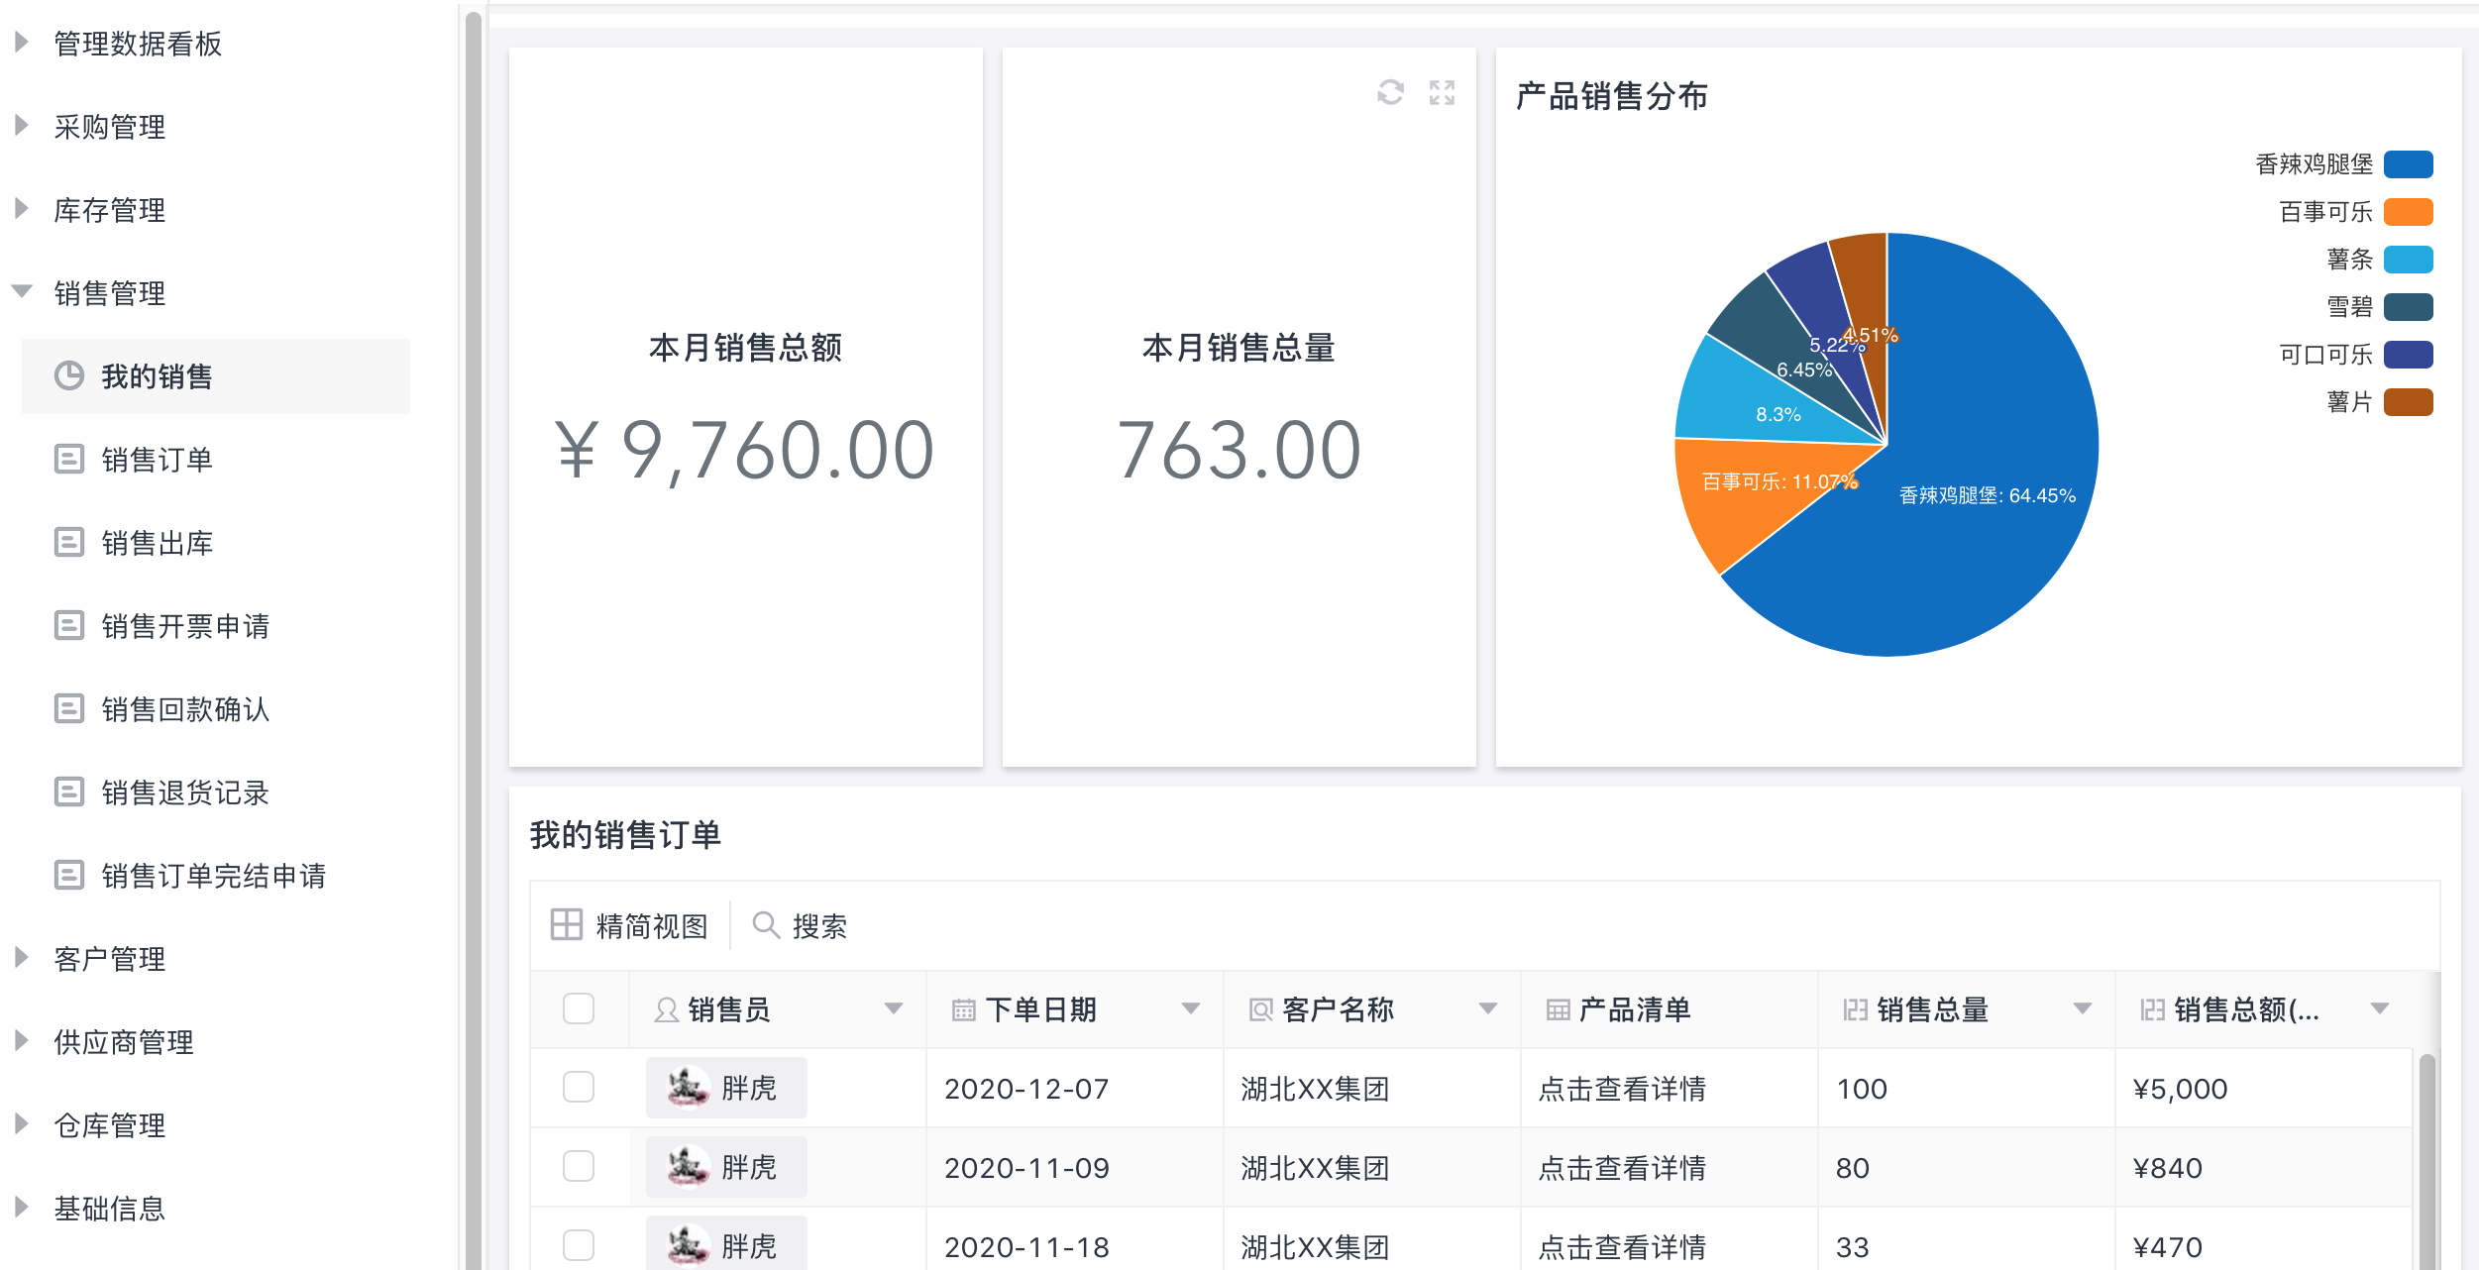Click the refresh icon on 本月销售总量 card
2479x1270 pixels.
(x=1390, y=92)
